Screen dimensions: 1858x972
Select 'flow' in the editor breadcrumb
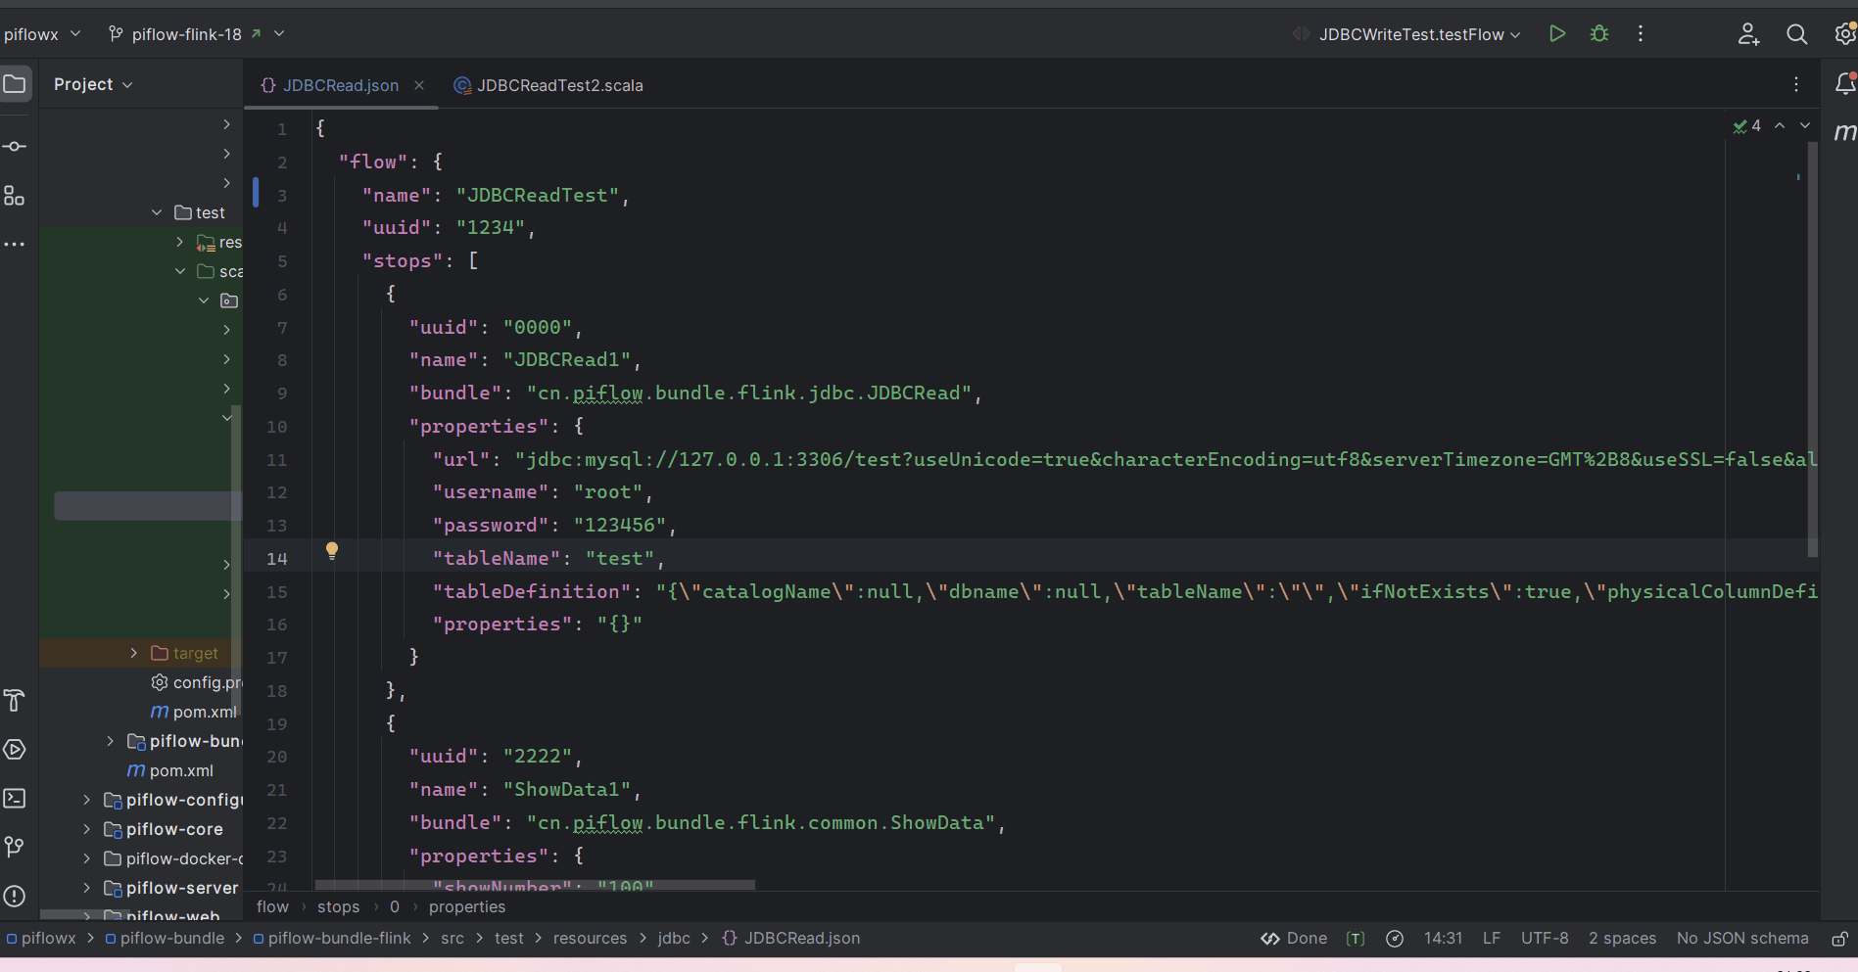point(272,907)
